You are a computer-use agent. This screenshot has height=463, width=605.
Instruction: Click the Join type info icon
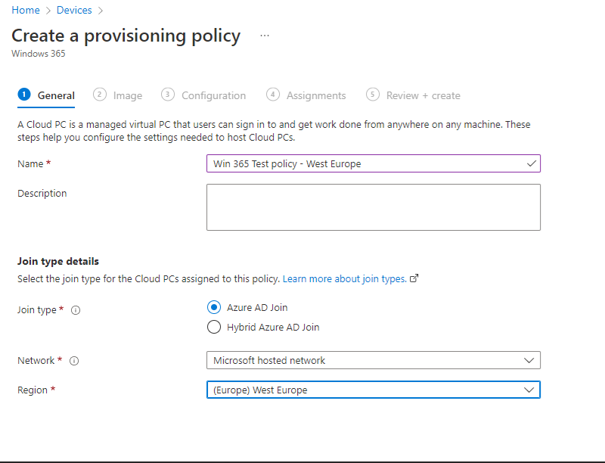pyautogui.click(x=76, y=310)
